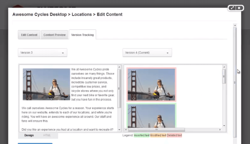Click the Inserted text legend swatch

142,135
